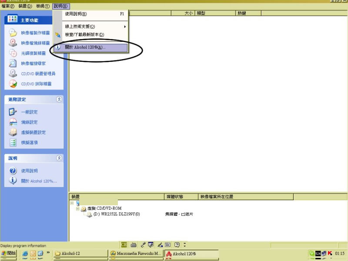Click the 主要功能 panel header
The height and width of the screenshot is (261, 348).
tap(28, 20)
